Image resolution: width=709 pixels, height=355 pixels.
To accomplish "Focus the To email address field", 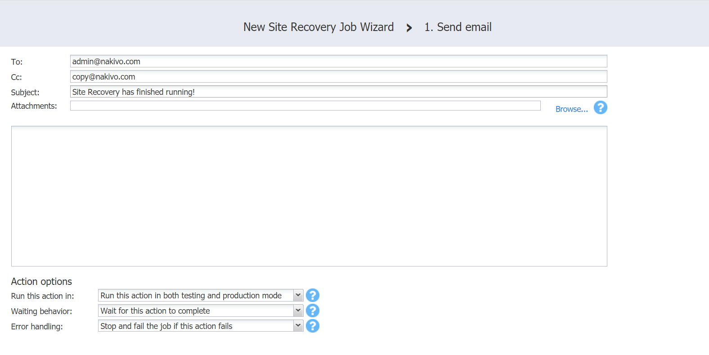I will tap(338, 62).
